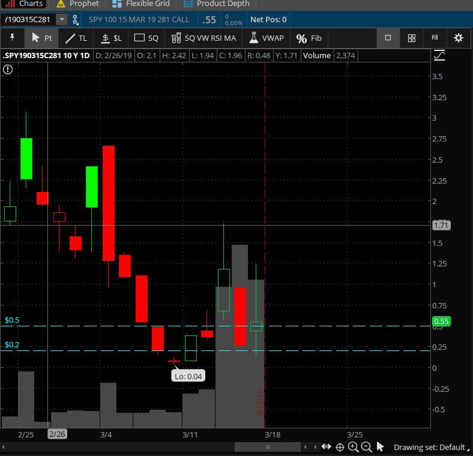The width and height of the screenshot is (473, 456).
Task: Expand the symbol dropdown arrow
Action: coord(62,20)
